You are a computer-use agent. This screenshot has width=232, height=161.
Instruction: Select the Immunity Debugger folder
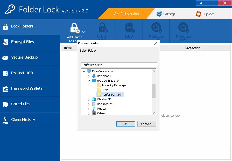pos(114,85)
